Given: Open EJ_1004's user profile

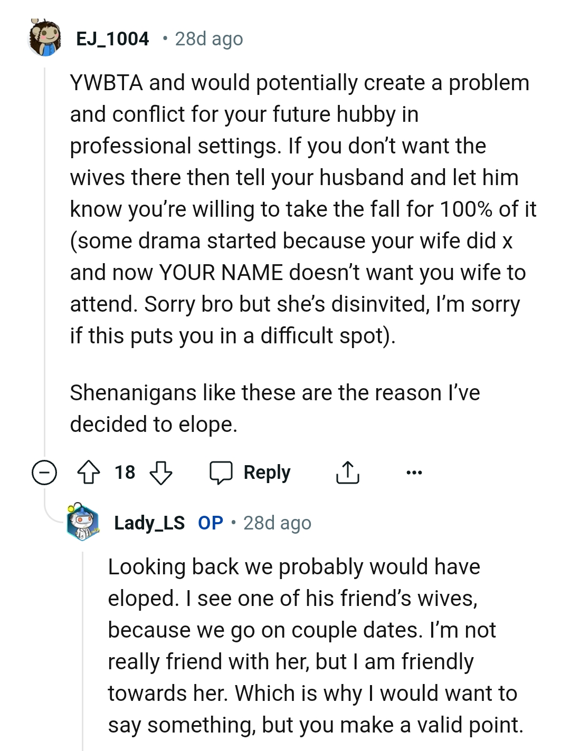Looking at the screenshot, I should point(112,38).
